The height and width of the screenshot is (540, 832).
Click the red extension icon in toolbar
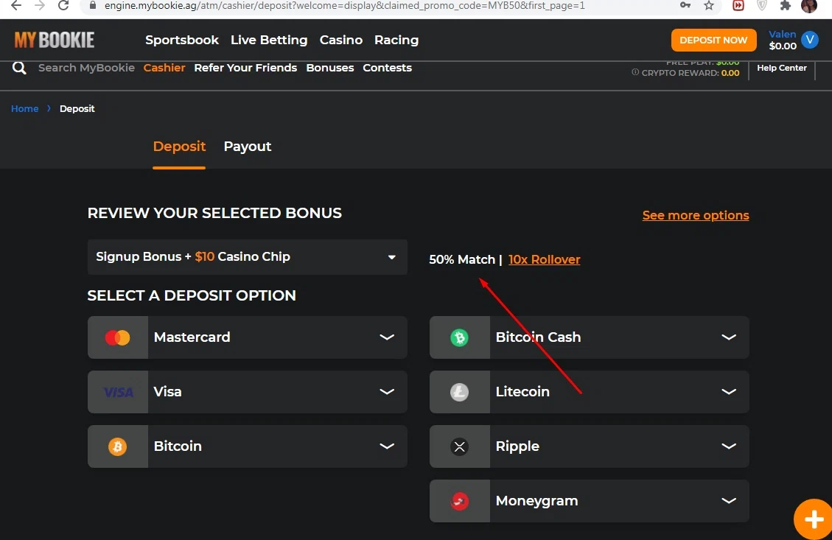tap(738, 6)
